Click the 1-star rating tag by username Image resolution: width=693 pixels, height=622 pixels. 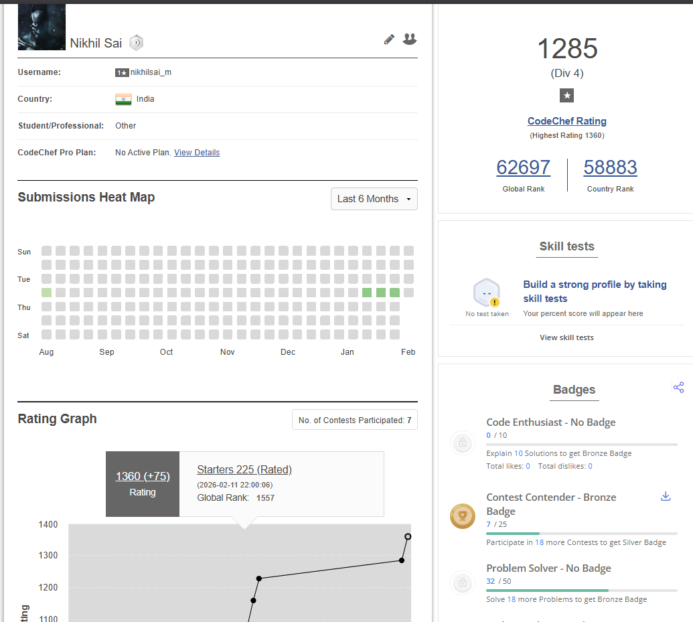[122, 72]
